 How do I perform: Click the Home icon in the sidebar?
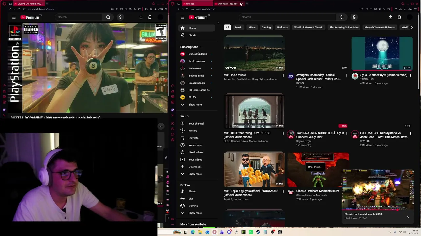click(x=183, y=28)
